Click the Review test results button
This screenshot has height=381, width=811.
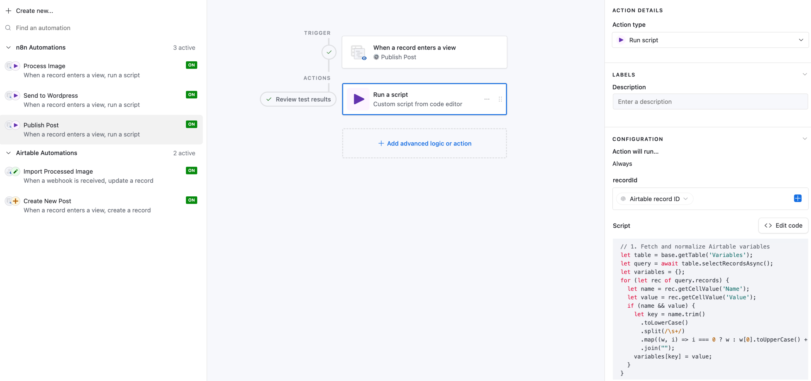click(298, 99)
